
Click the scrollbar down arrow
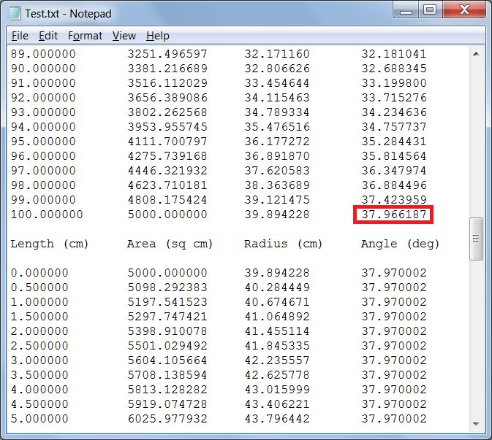coord(476,424)
